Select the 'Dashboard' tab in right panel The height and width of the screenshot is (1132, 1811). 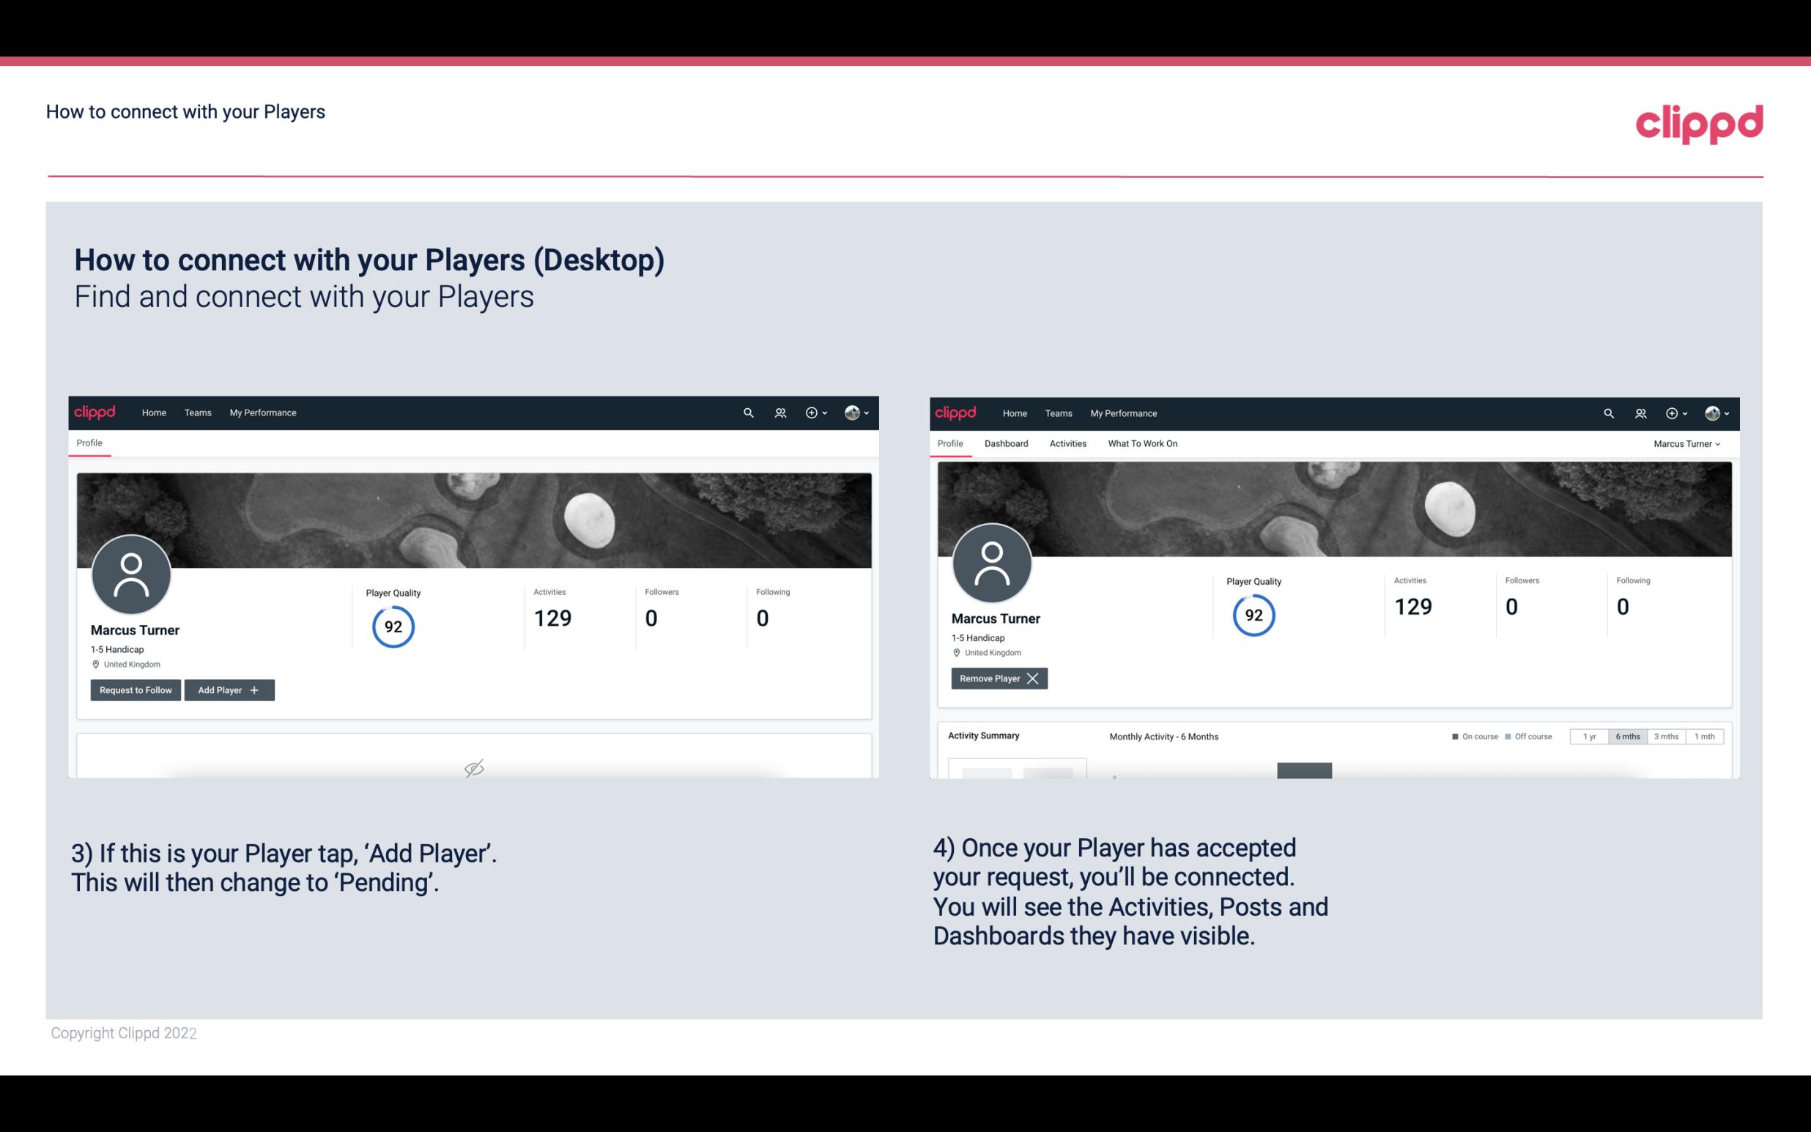click(1008, 443)
